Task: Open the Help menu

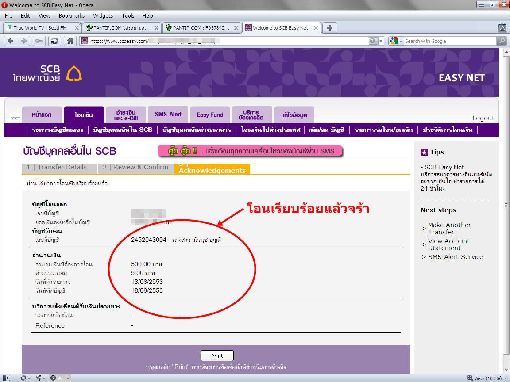Action: point(147,15)
